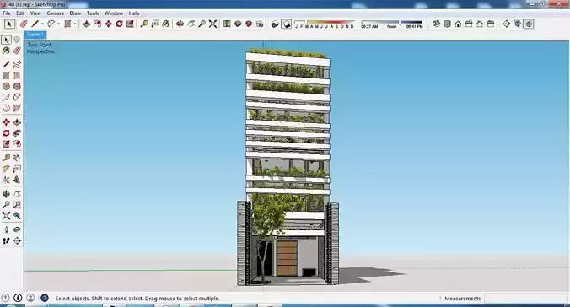Activate the Zoom Window tool in left toolbar

(17, 205)
